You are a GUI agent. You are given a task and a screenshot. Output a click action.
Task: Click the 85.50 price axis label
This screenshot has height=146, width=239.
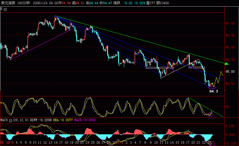pyautogui.click(x=230, y=60)
